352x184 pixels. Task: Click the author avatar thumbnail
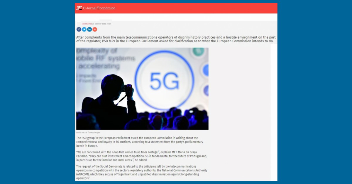click(x=79, y=23)
